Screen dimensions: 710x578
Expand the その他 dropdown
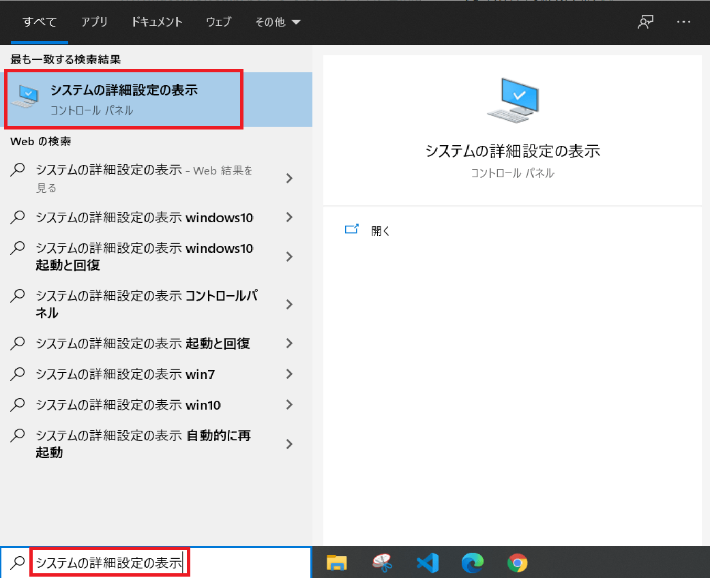tap(278, 22)
